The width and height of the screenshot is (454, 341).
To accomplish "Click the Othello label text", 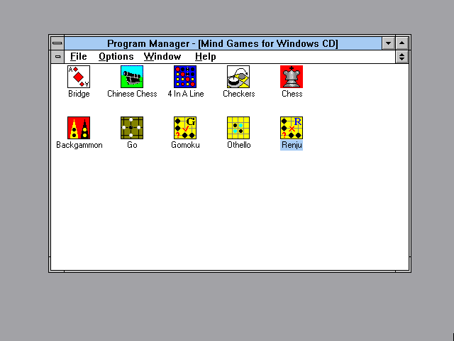I will 238,145.
